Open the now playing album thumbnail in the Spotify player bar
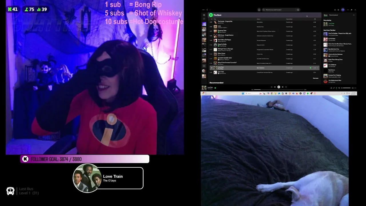Screen dimensions: 366x206 [204, 88]
